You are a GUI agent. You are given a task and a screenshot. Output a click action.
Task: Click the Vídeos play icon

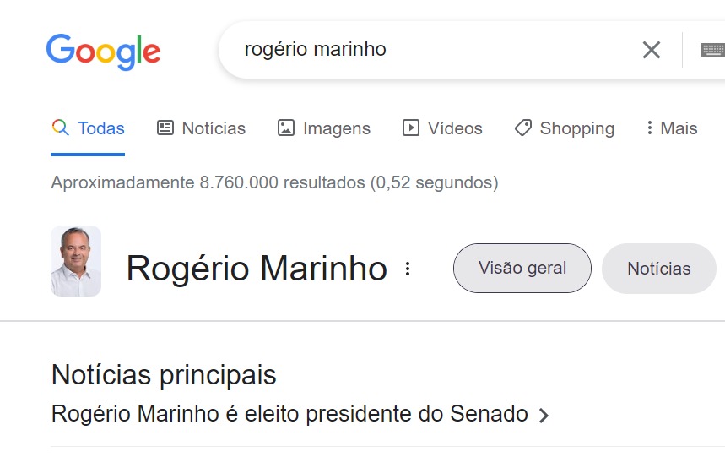tap(411, 128)
